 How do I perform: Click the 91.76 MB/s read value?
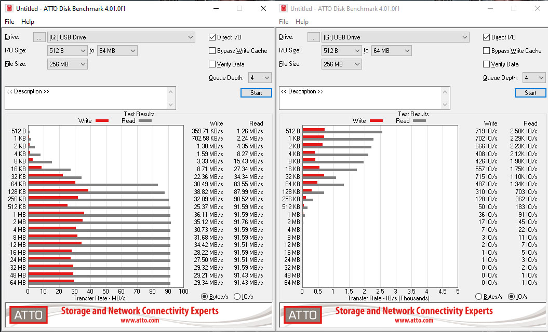(248, 222)
